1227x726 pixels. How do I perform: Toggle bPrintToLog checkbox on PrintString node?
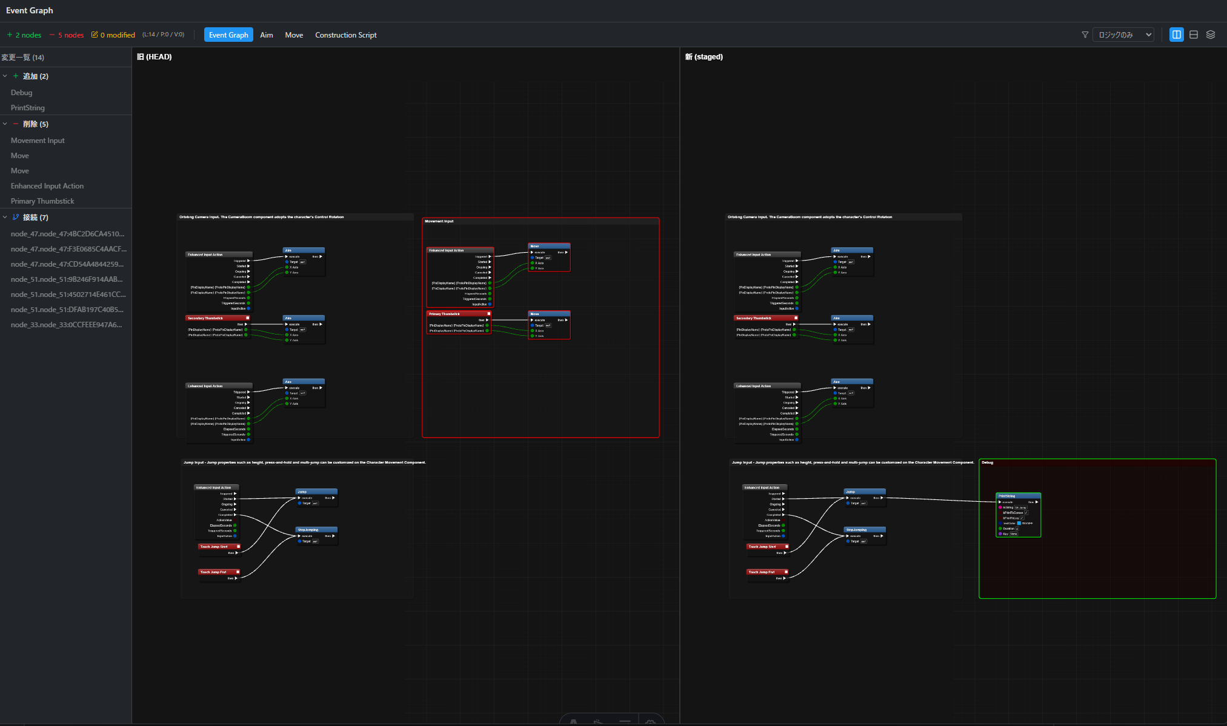pos(1022,518)
